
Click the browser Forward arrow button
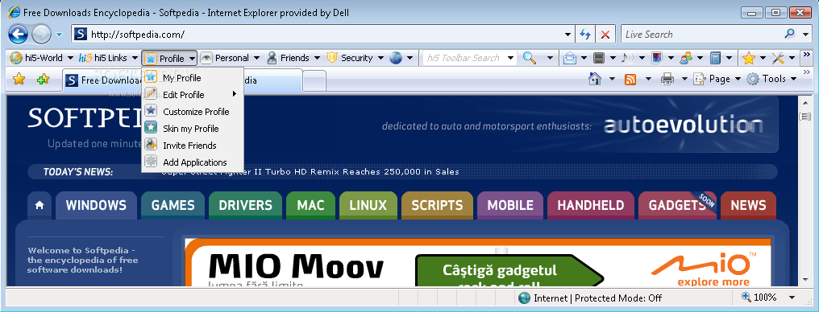coord(42,35)
